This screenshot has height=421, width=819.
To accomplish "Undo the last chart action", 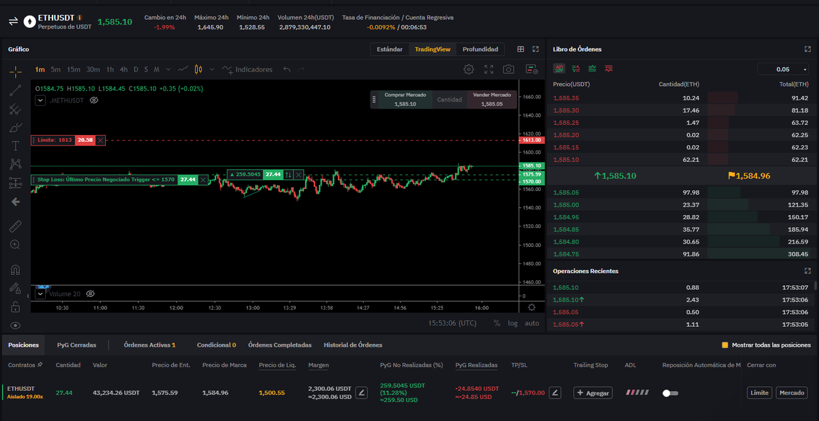I will click(287, 70).
